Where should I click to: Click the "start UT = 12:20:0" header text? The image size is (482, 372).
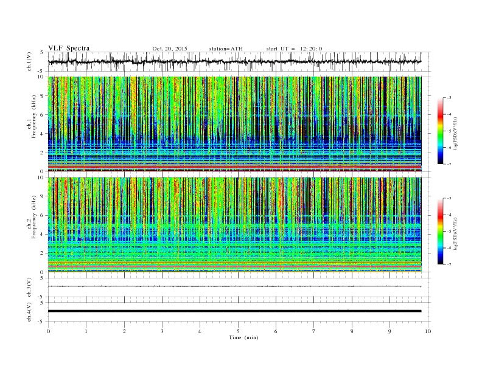tap(294, 49)
